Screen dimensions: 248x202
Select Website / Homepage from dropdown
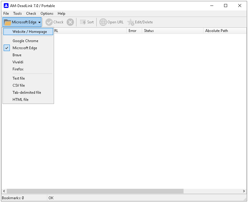(x=28, y=32)
